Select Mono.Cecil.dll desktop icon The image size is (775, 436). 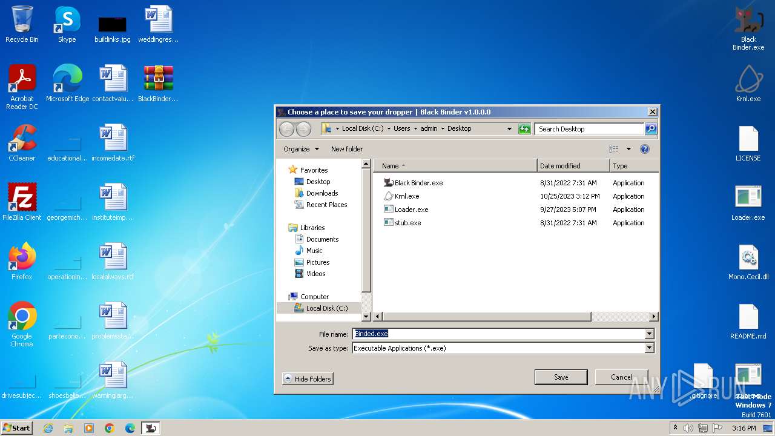(748, 262)
